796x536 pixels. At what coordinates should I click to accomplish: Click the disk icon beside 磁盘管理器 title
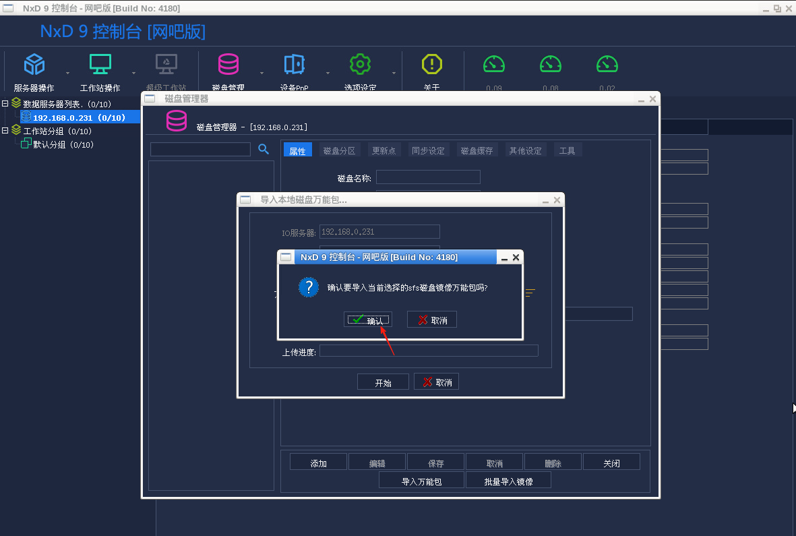point(176,121)
